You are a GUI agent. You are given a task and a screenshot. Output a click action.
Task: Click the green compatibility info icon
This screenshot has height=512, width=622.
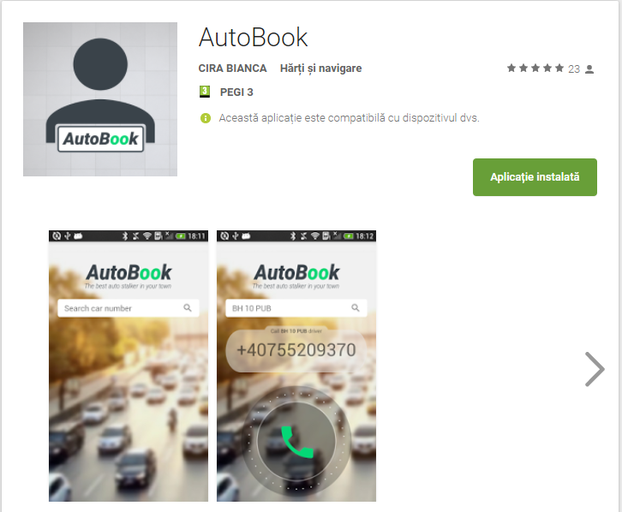206,118
